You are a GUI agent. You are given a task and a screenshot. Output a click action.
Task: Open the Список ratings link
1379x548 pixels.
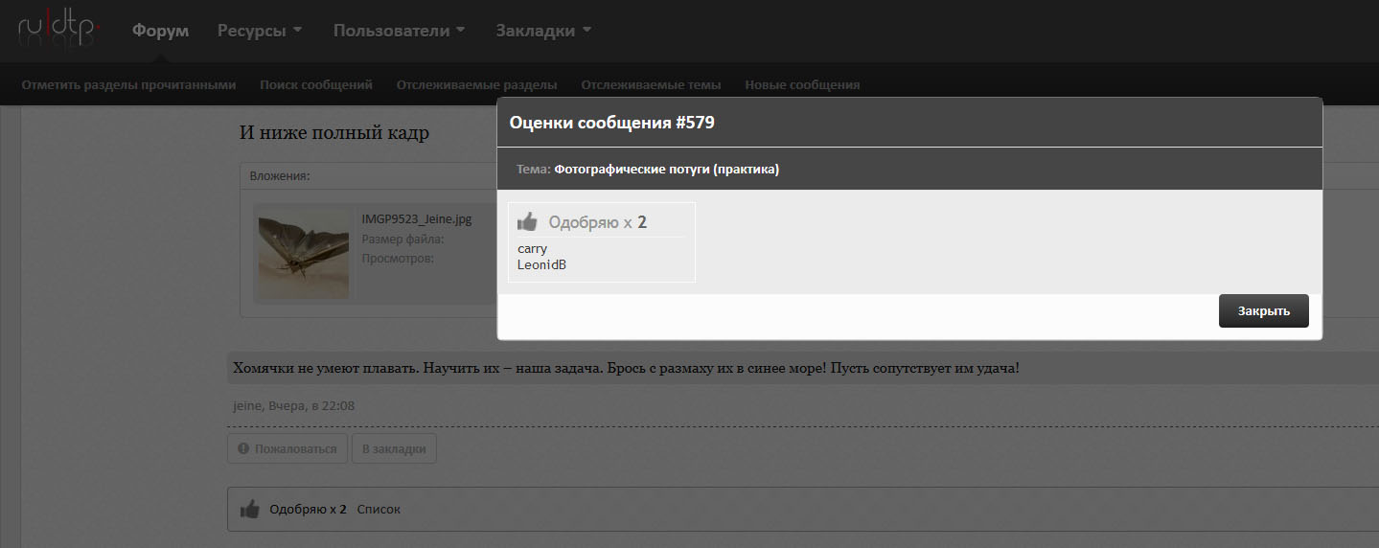click(x=379, y=509)
